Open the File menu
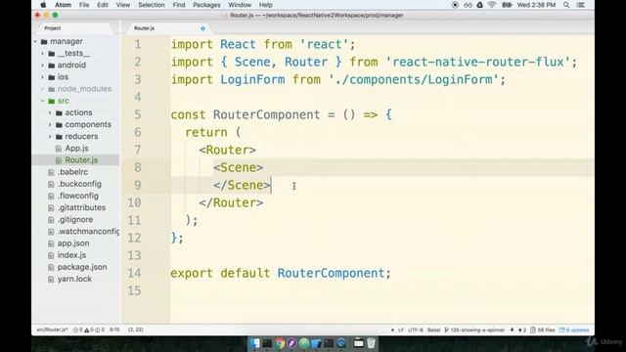The image size is (626, 352). pyautogui.click(x=84, y=5)
